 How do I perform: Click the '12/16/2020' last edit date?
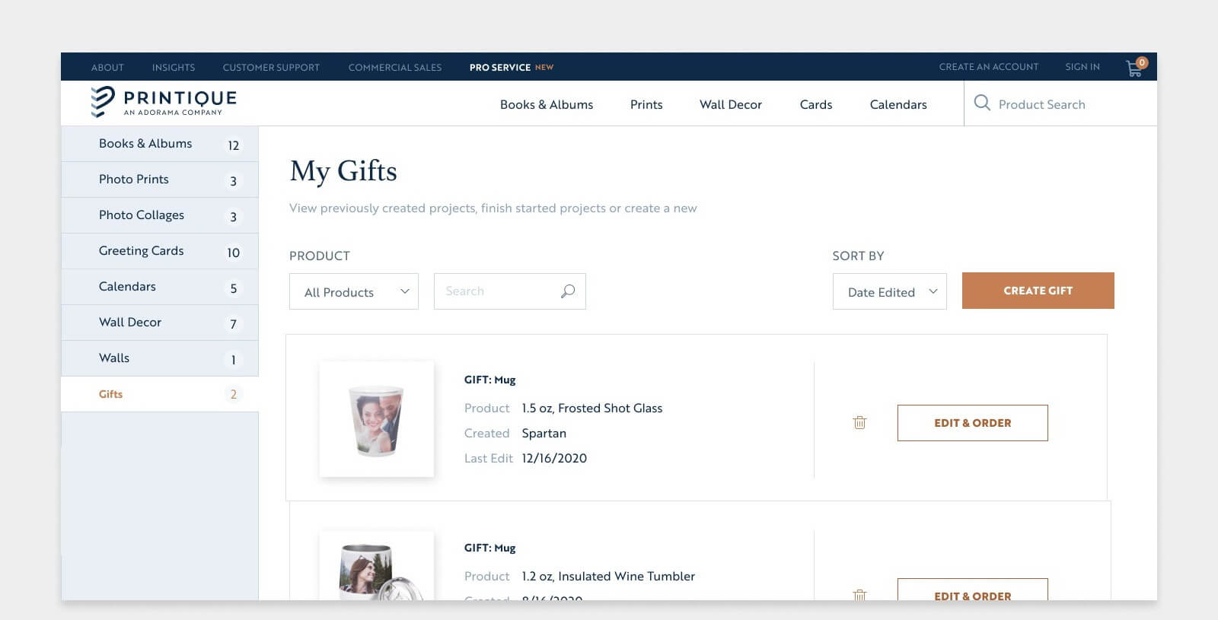pyautogui.click(x=554, y=458)
